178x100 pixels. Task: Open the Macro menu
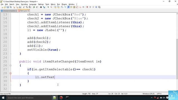[x=53, y=4]
